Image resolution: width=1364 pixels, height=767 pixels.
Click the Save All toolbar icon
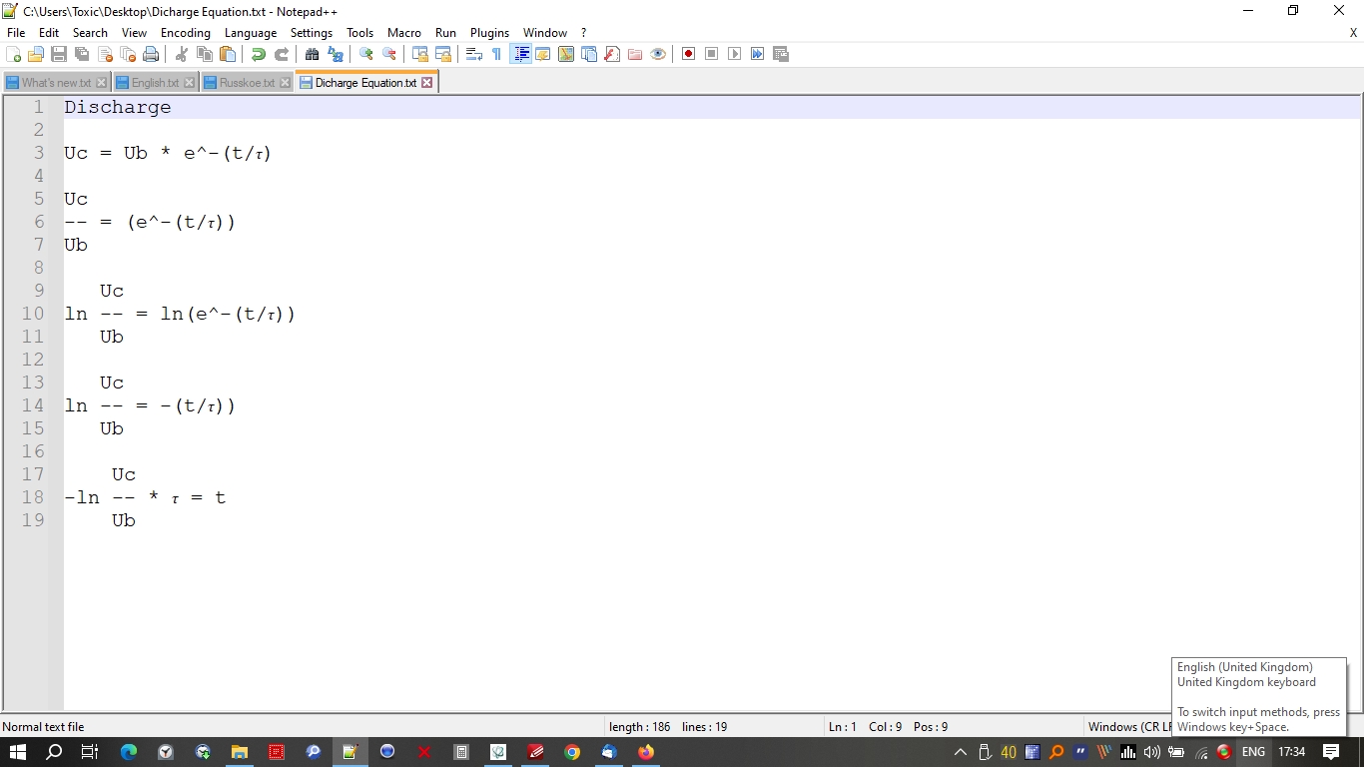click(x=82, y=54)
